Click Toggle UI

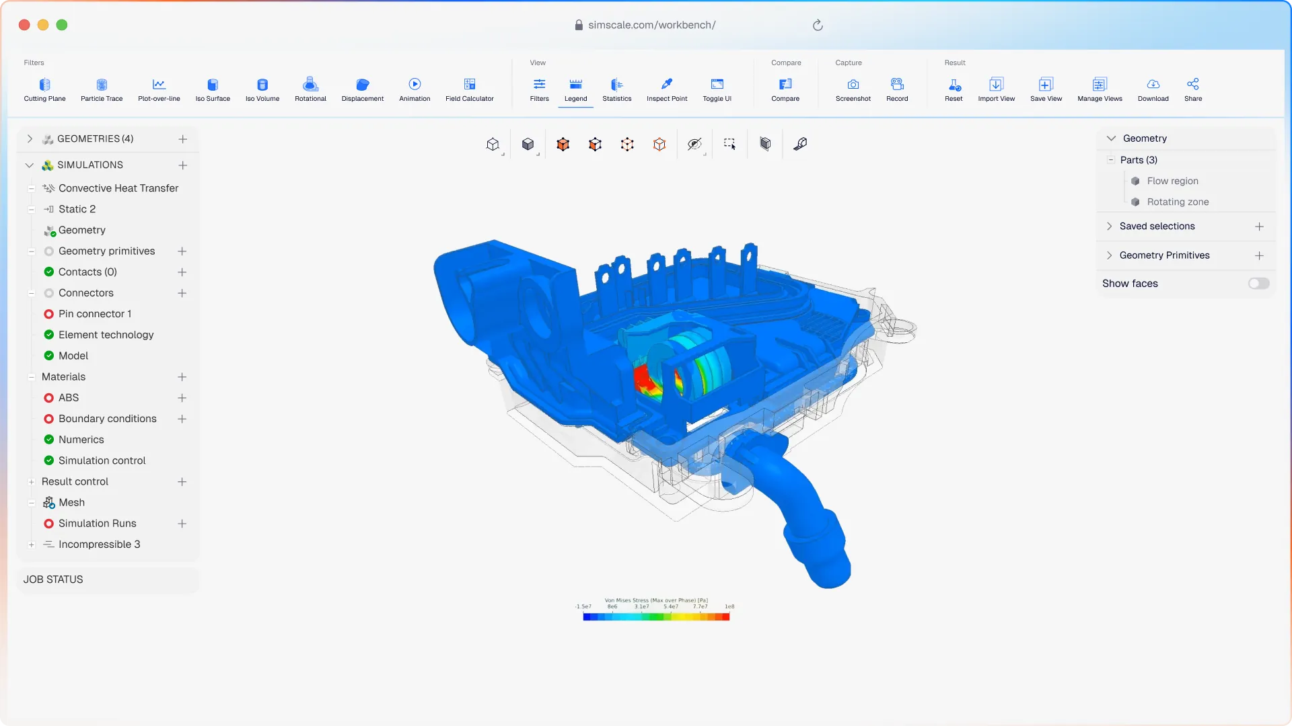[717, 89]
